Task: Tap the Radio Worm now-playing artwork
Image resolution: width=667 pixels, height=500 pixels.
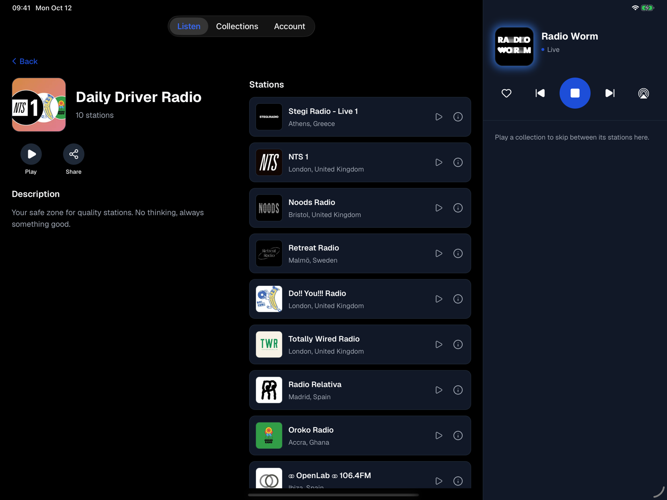Action: pos(514,46)
